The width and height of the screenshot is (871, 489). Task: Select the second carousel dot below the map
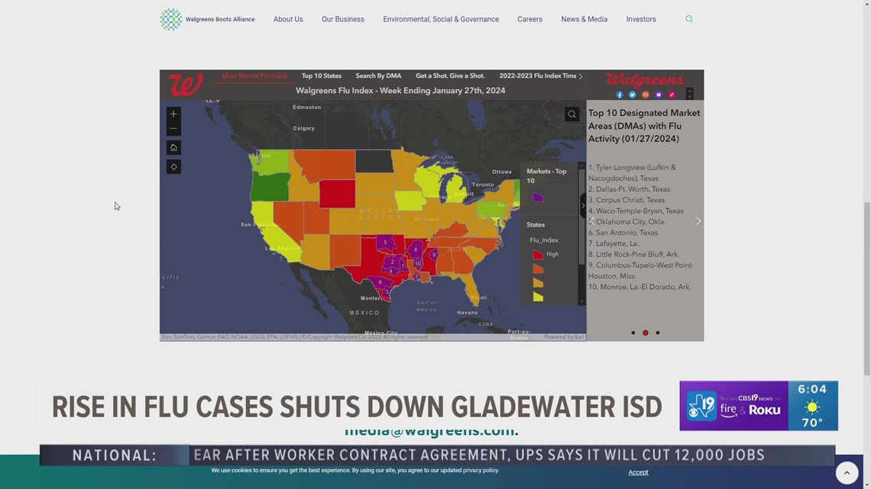coord(645,333)
